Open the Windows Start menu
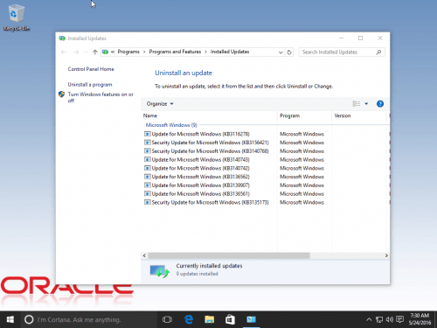437x328 pixels. [x=10, y=319]
